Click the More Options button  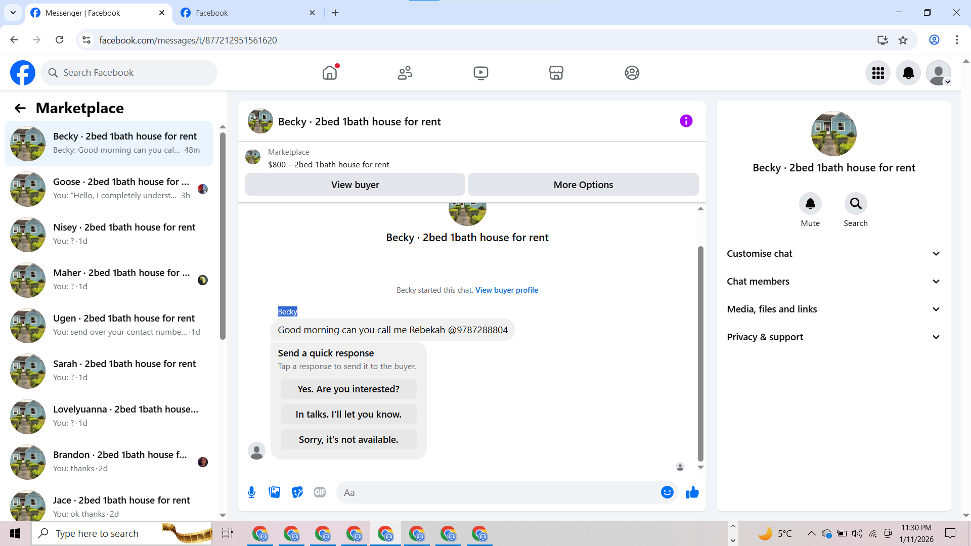point(583,185)
